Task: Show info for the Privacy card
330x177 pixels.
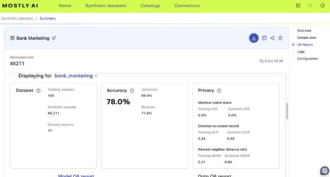Action: tap(219, 91)
